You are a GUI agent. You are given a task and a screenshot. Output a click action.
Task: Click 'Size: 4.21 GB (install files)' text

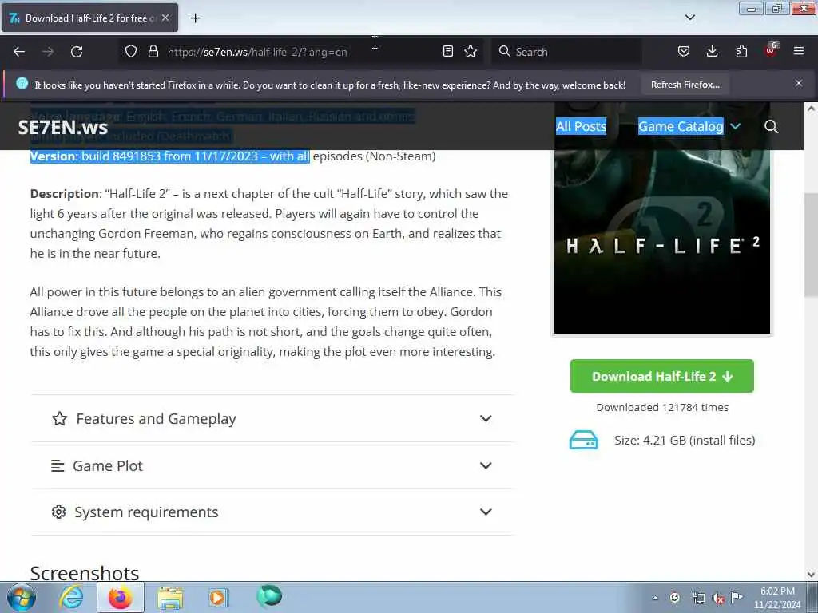click(685, 441)
